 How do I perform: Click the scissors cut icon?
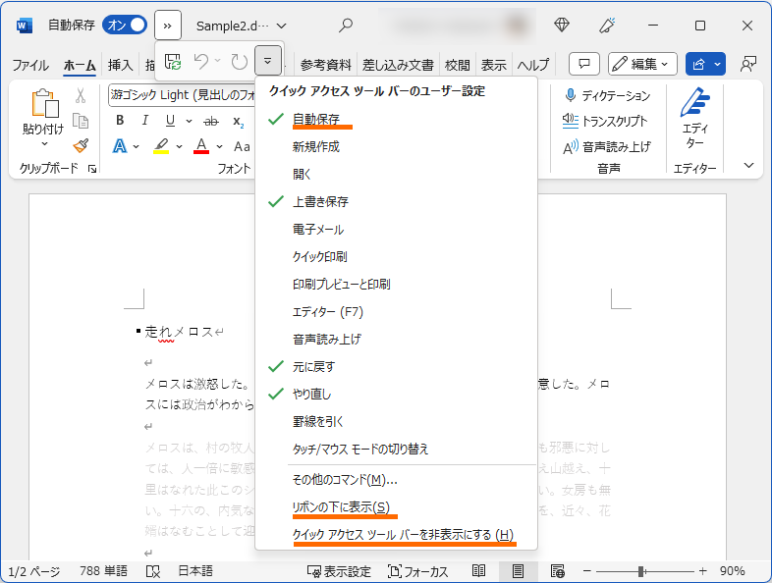81,95
